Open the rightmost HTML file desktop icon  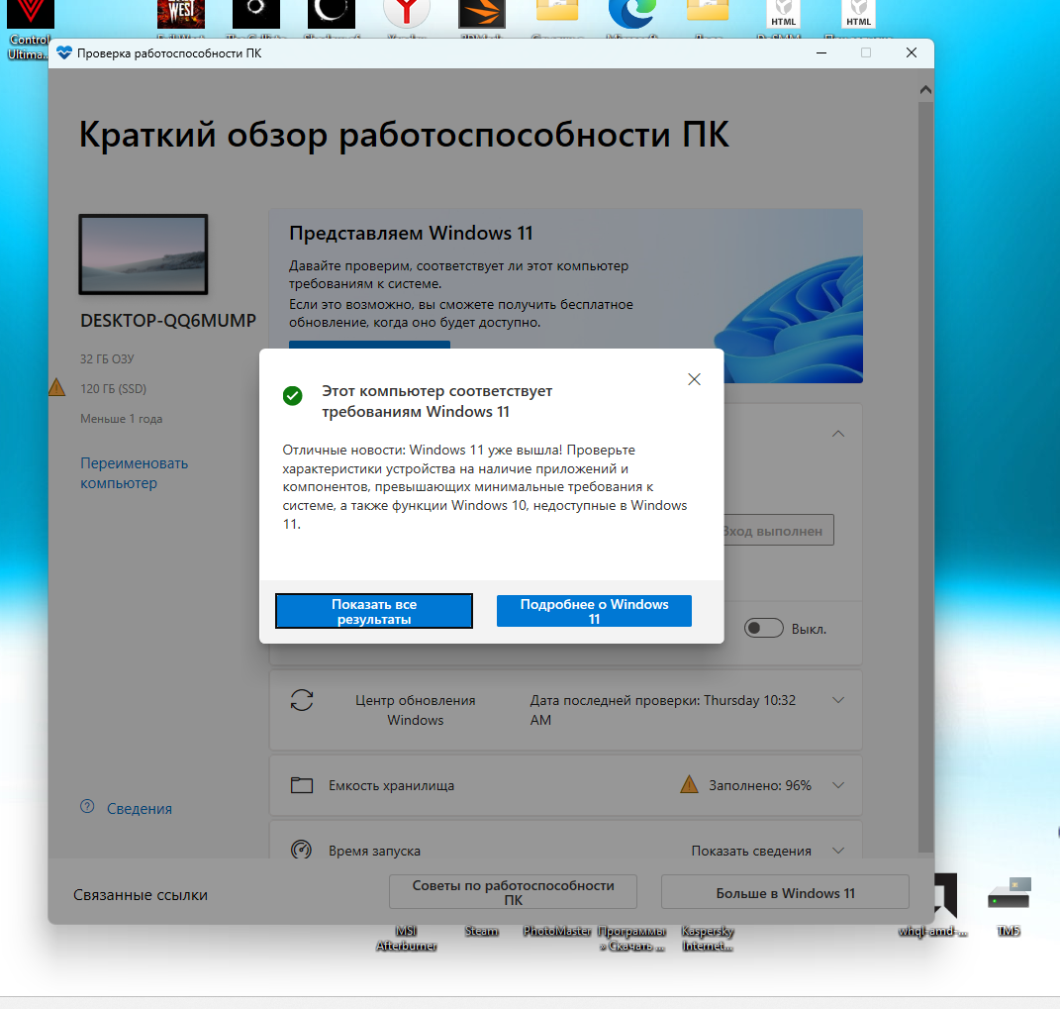858,14
